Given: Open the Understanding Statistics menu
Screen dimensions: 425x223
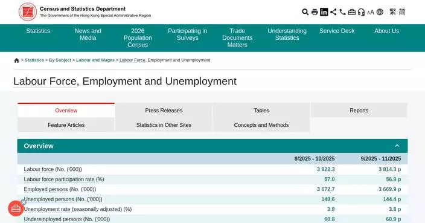Looking at the screenshot, I should (x=287, y=34).
